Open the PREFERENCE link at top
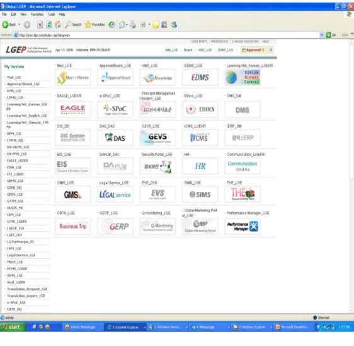This screenshot has width=354, height=346. coord(219,42)
